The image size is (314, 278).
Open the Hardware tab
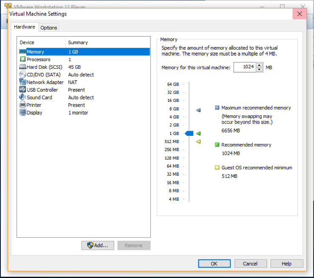point(25,27)
